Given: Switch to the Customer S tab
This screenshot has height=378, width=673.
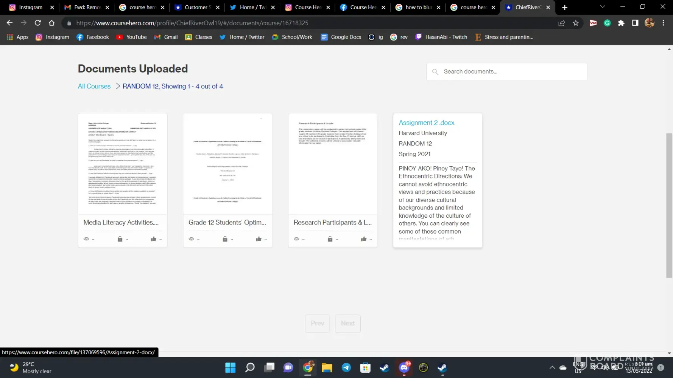Looking at the screenshot, I should coord(197,7).
